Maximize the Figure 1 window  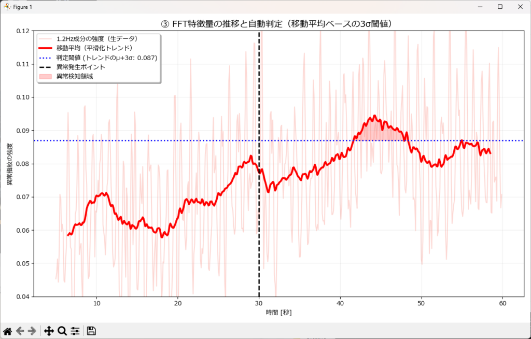pos(500,7)
